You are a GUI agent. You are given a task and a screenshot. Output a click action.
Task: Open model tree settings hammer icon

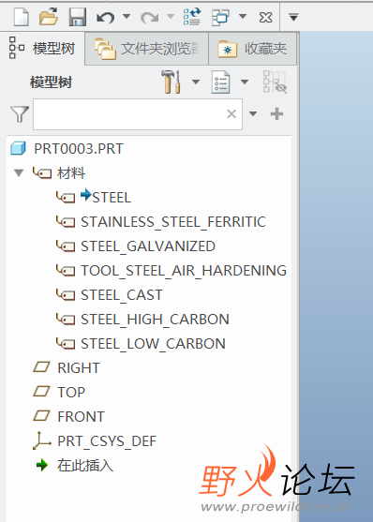click(172, 82)
